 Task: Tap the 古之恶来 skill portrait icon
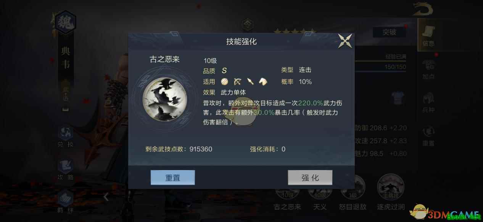click(164, 100)
